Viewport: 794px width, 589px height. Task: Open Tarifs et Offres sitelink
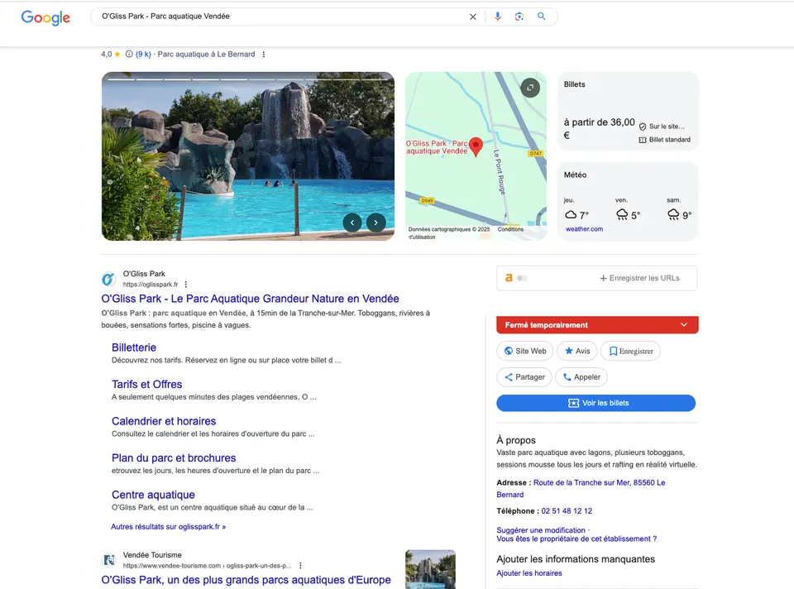[147, 385]
